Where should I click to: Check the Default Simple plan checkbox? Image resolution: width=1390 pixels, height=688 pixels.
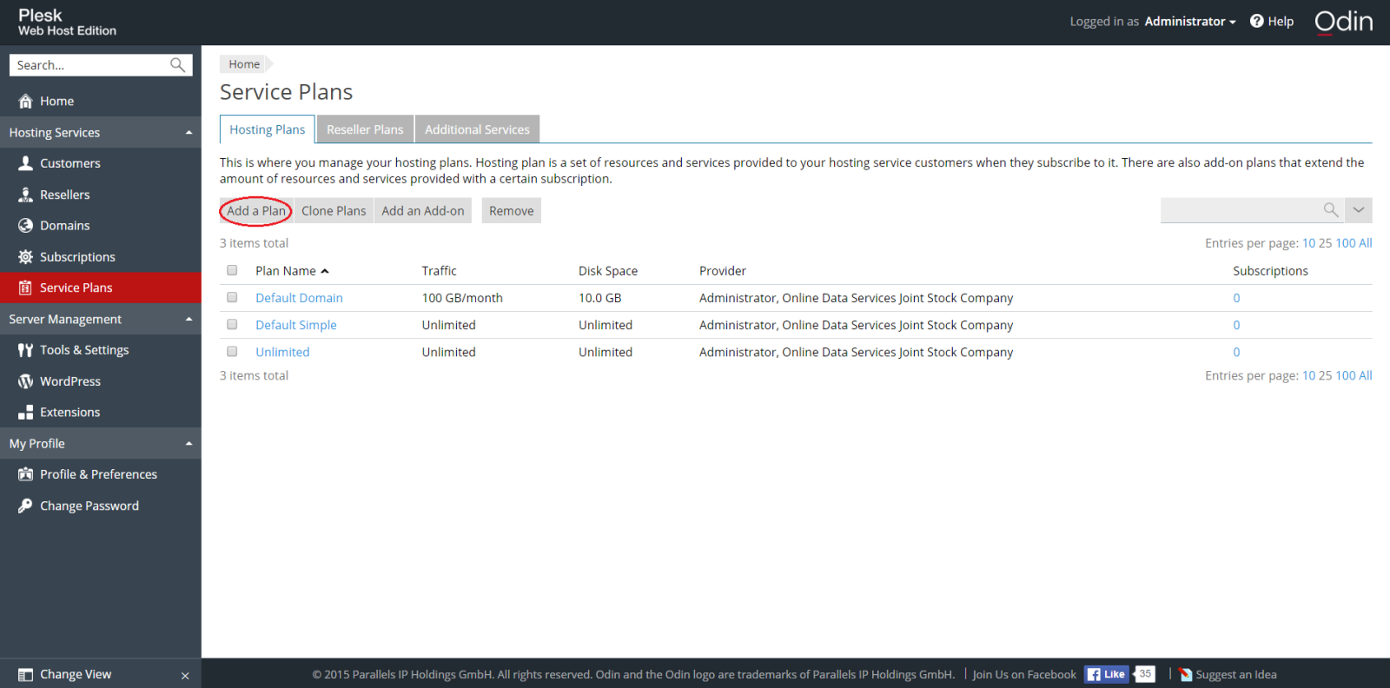[232, 324]
